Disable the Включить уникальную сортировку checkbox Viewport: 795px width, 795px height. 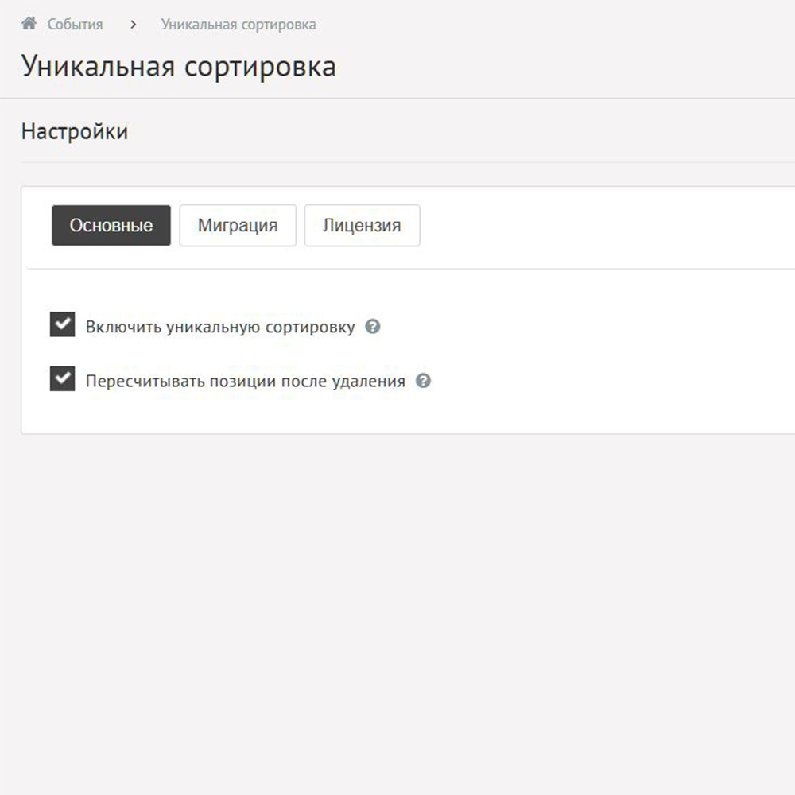62,325
